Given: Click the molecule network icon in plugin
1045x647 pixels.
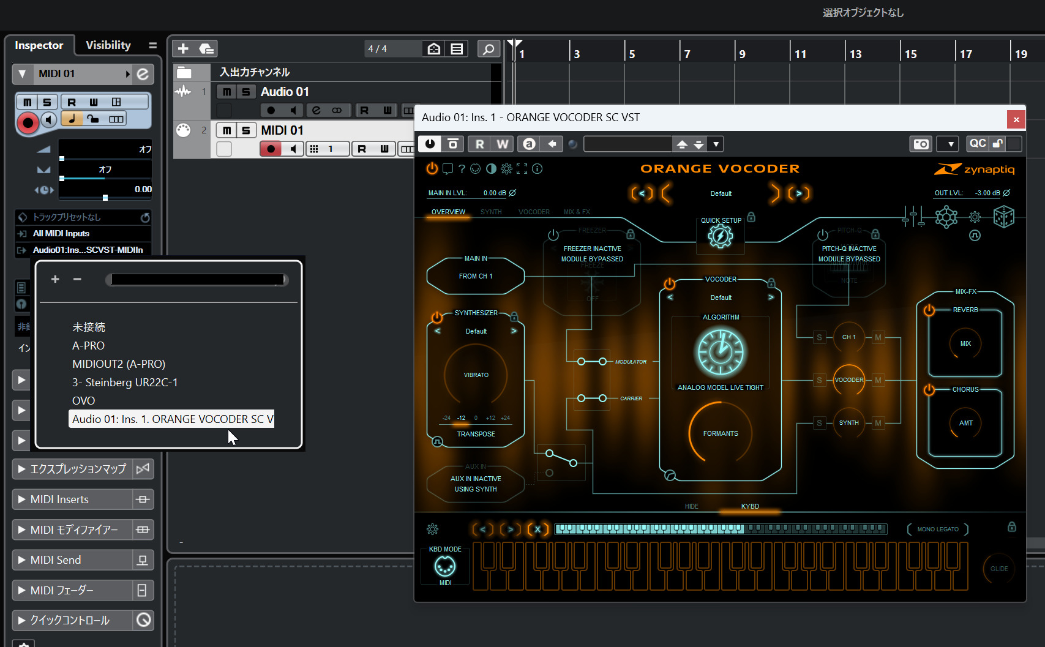Looking at the screenshot, I should coord(946,217).
